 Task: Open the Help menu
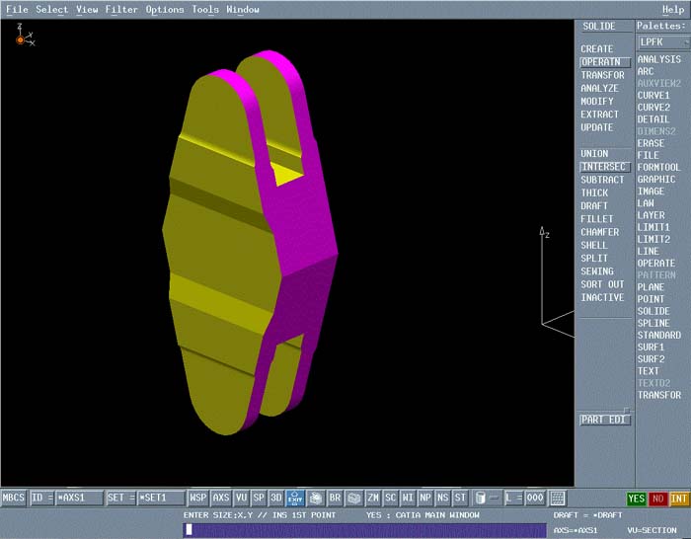pos(672,10)
